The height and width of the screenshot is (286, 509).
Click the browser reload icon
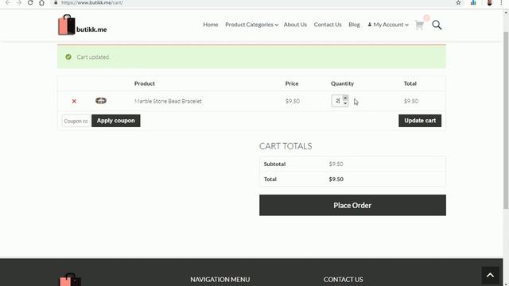[x=30, y=2]
